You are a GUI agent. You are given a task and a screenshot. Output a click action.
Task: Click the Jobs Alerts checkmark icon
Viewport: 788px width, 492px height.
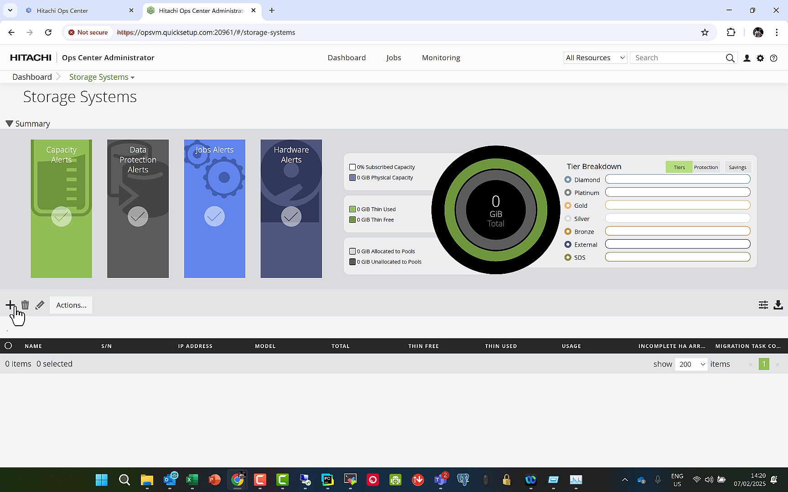coord(214,216)
